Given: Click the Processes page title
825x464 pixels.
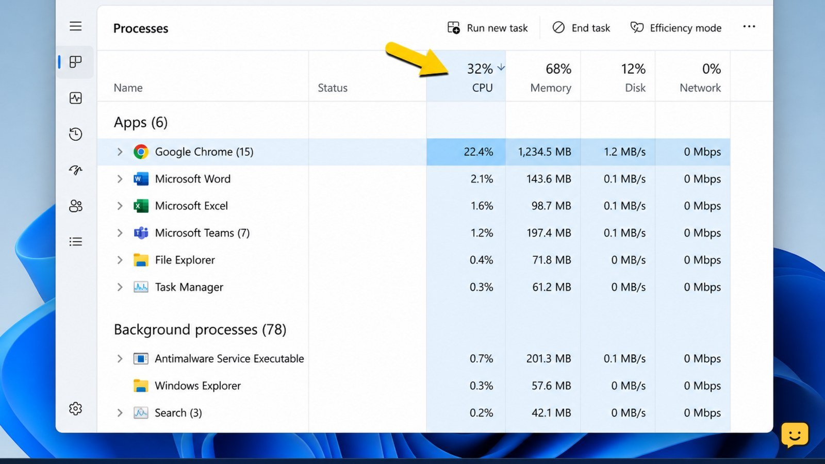Looking at the screenshot, I should (x=141, y=28).
